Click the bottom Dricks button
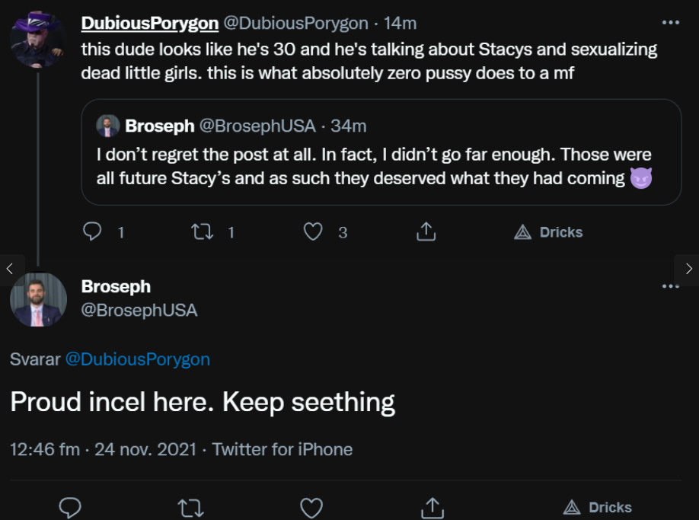 [598, 507]
